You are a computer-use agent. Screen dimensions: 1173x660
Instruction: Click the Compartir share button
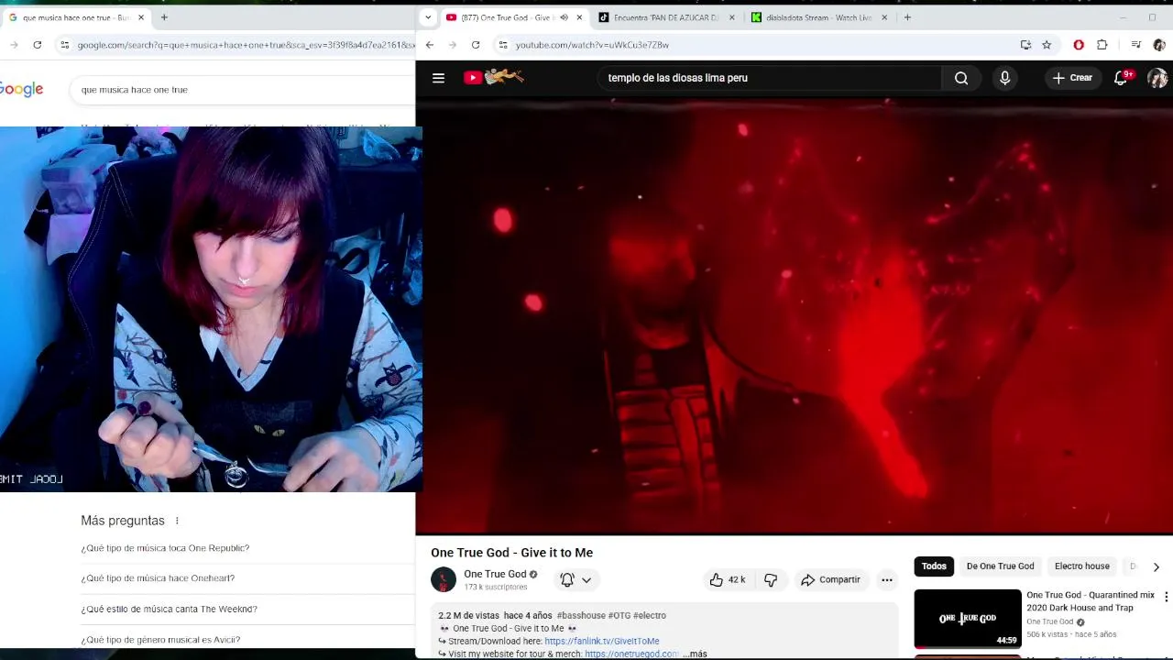(830, 579)
